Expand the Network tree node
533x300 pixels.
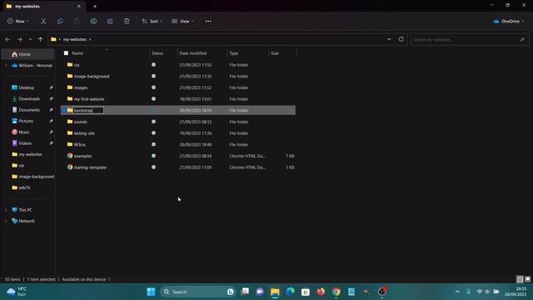pos(6,221)
